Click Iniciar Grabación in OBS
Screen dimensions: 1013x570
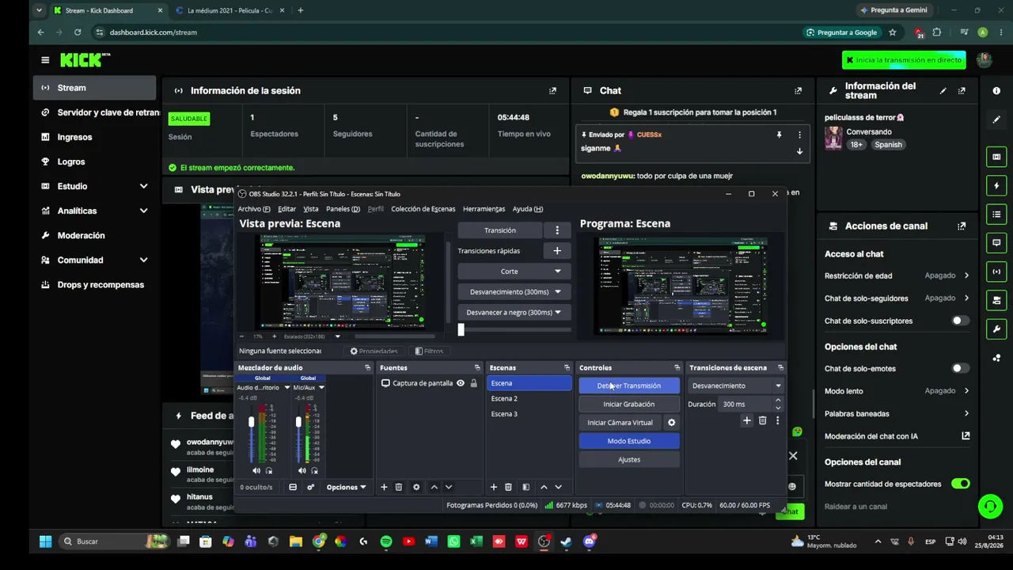point(629,404)
